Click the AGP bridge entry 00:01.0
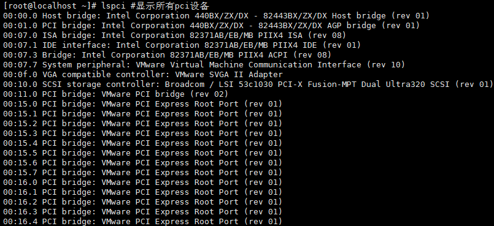 (x=211, y=25)
